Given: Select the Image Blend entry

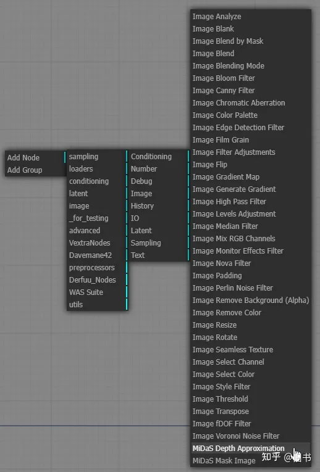Looking at the screenshot, I should (251, 54).
